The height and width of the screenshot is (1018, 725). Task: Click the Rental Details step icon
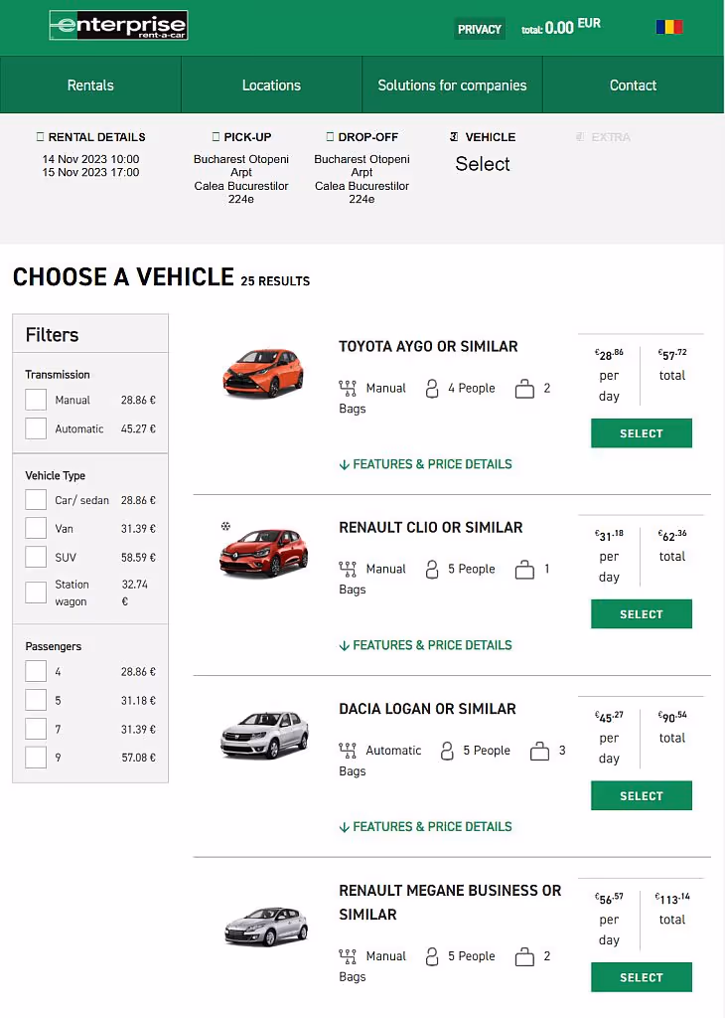pos(40,137)
